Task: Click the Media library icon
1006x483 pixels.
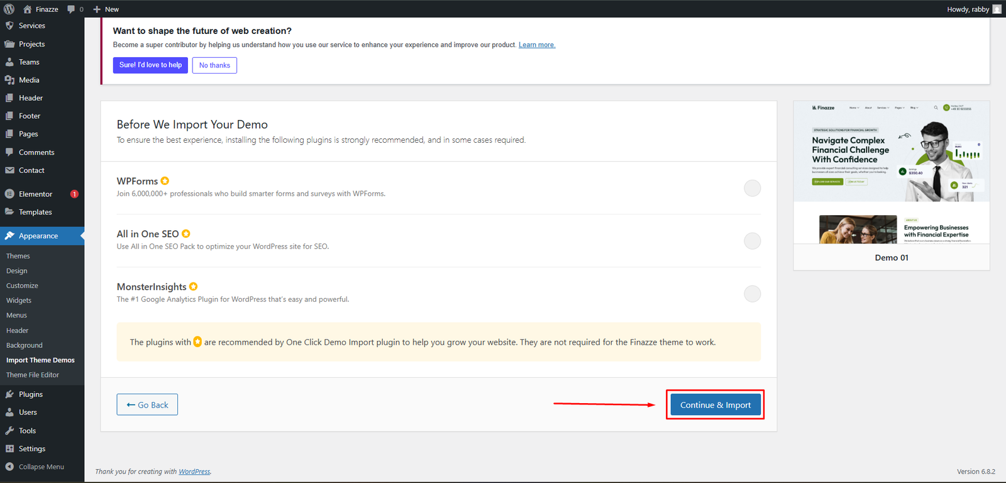Action: point(9,80)
